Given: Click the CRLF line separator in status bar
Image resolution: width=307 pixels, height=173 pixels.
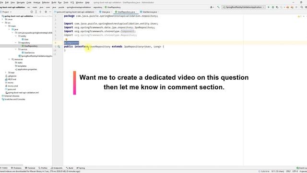Looking at the screenshot, I should click(288, 172).
